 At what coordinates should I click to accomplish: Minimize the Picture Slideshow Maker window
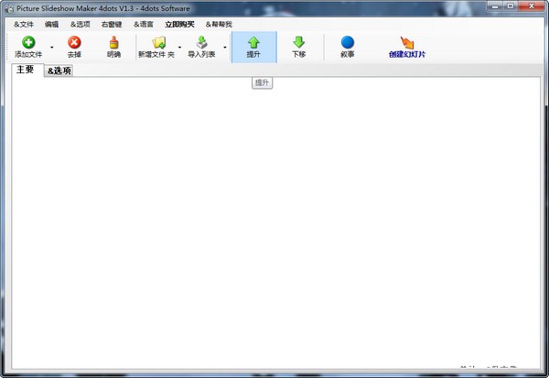tap(495, 6)
